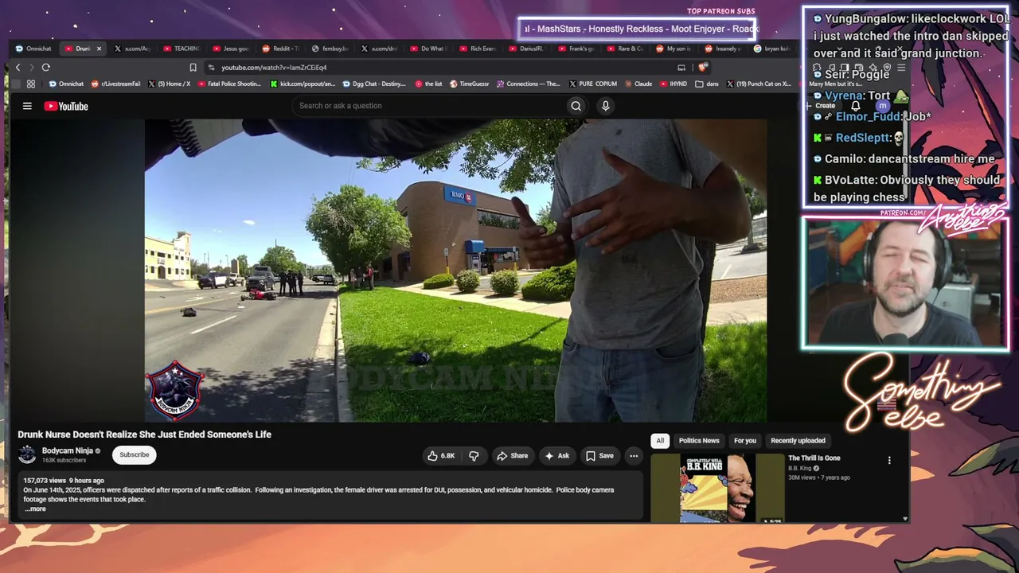Viewport: 1019px width, 573px height.
Task: Click the B.B. King channel name
Action: click(800, 469)
